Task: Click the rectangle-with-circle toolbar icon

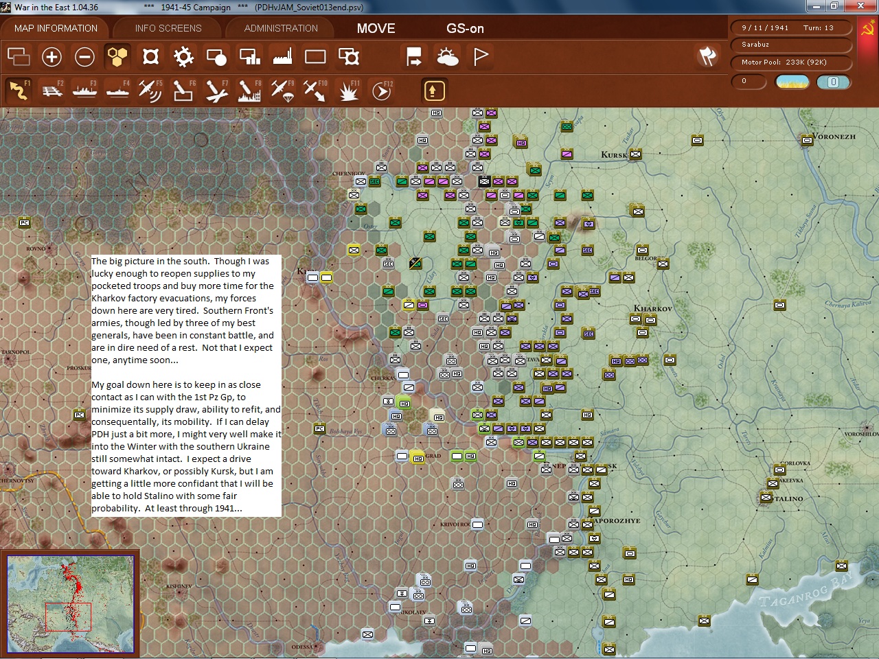Action: pos(216,56)
